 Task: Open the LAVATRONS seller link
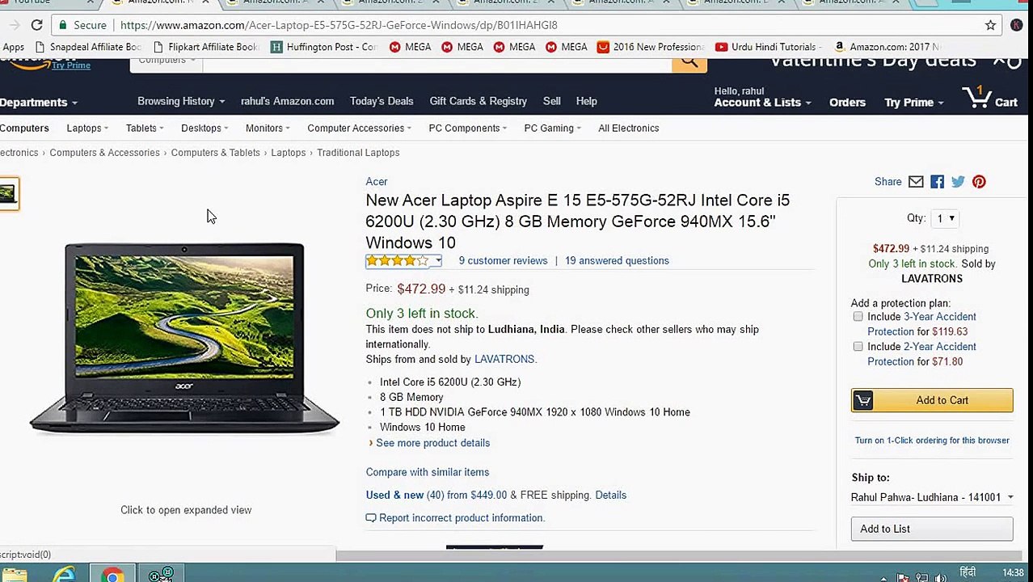tap(504, 359)
